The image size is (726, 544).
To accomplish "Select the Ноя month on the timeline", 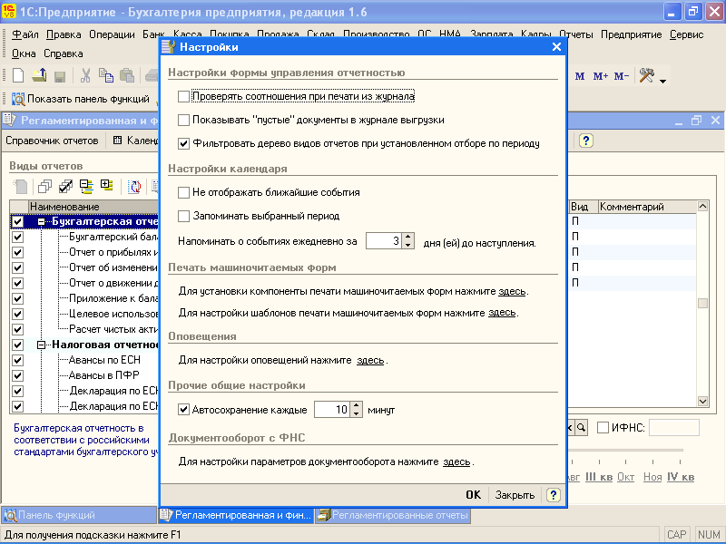I will pos(652,477).
